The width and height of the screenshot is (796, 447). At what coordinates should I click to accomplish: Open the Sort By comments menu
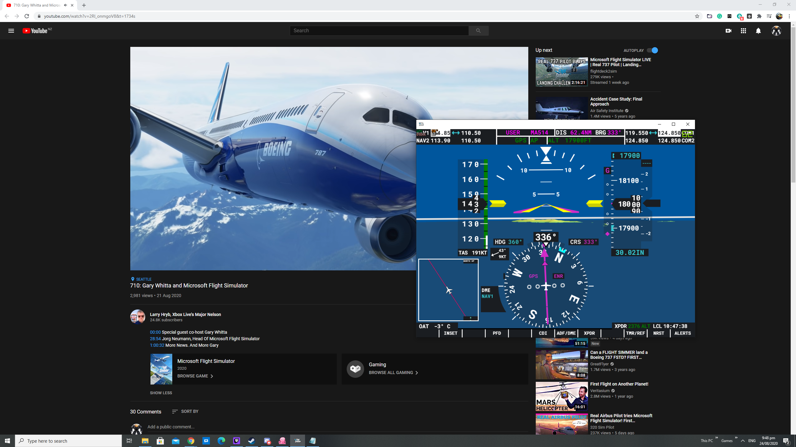(x=185, y=411)
